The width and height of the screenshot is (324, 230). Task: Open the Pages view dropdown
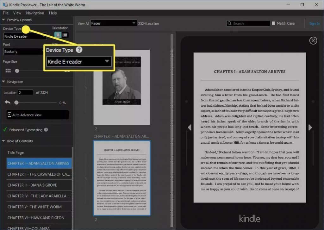tap(114, 23)
